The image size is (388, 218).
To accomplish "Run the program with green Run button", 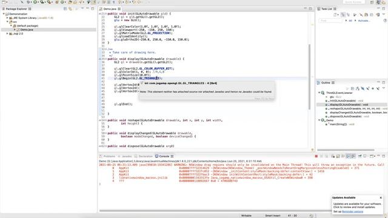I will point(35,2).
